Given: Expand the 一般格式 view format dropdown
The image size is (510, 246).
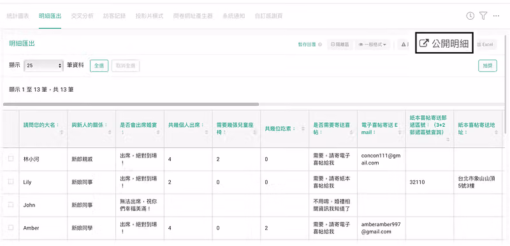Looking at the screenshot, I should click(x=373, y=45).
